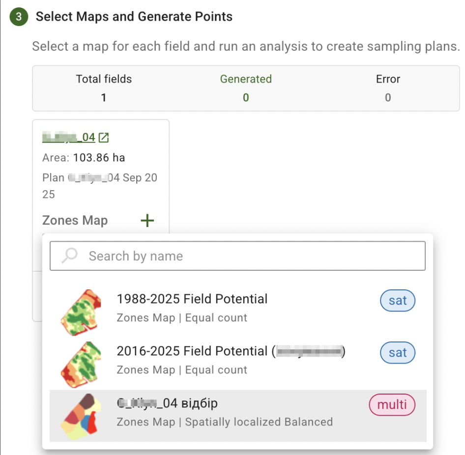Click the step 3 numbered circle icon
Image resolution: width=465 pixels, height=455 pixels.
[x=18, y=16]
